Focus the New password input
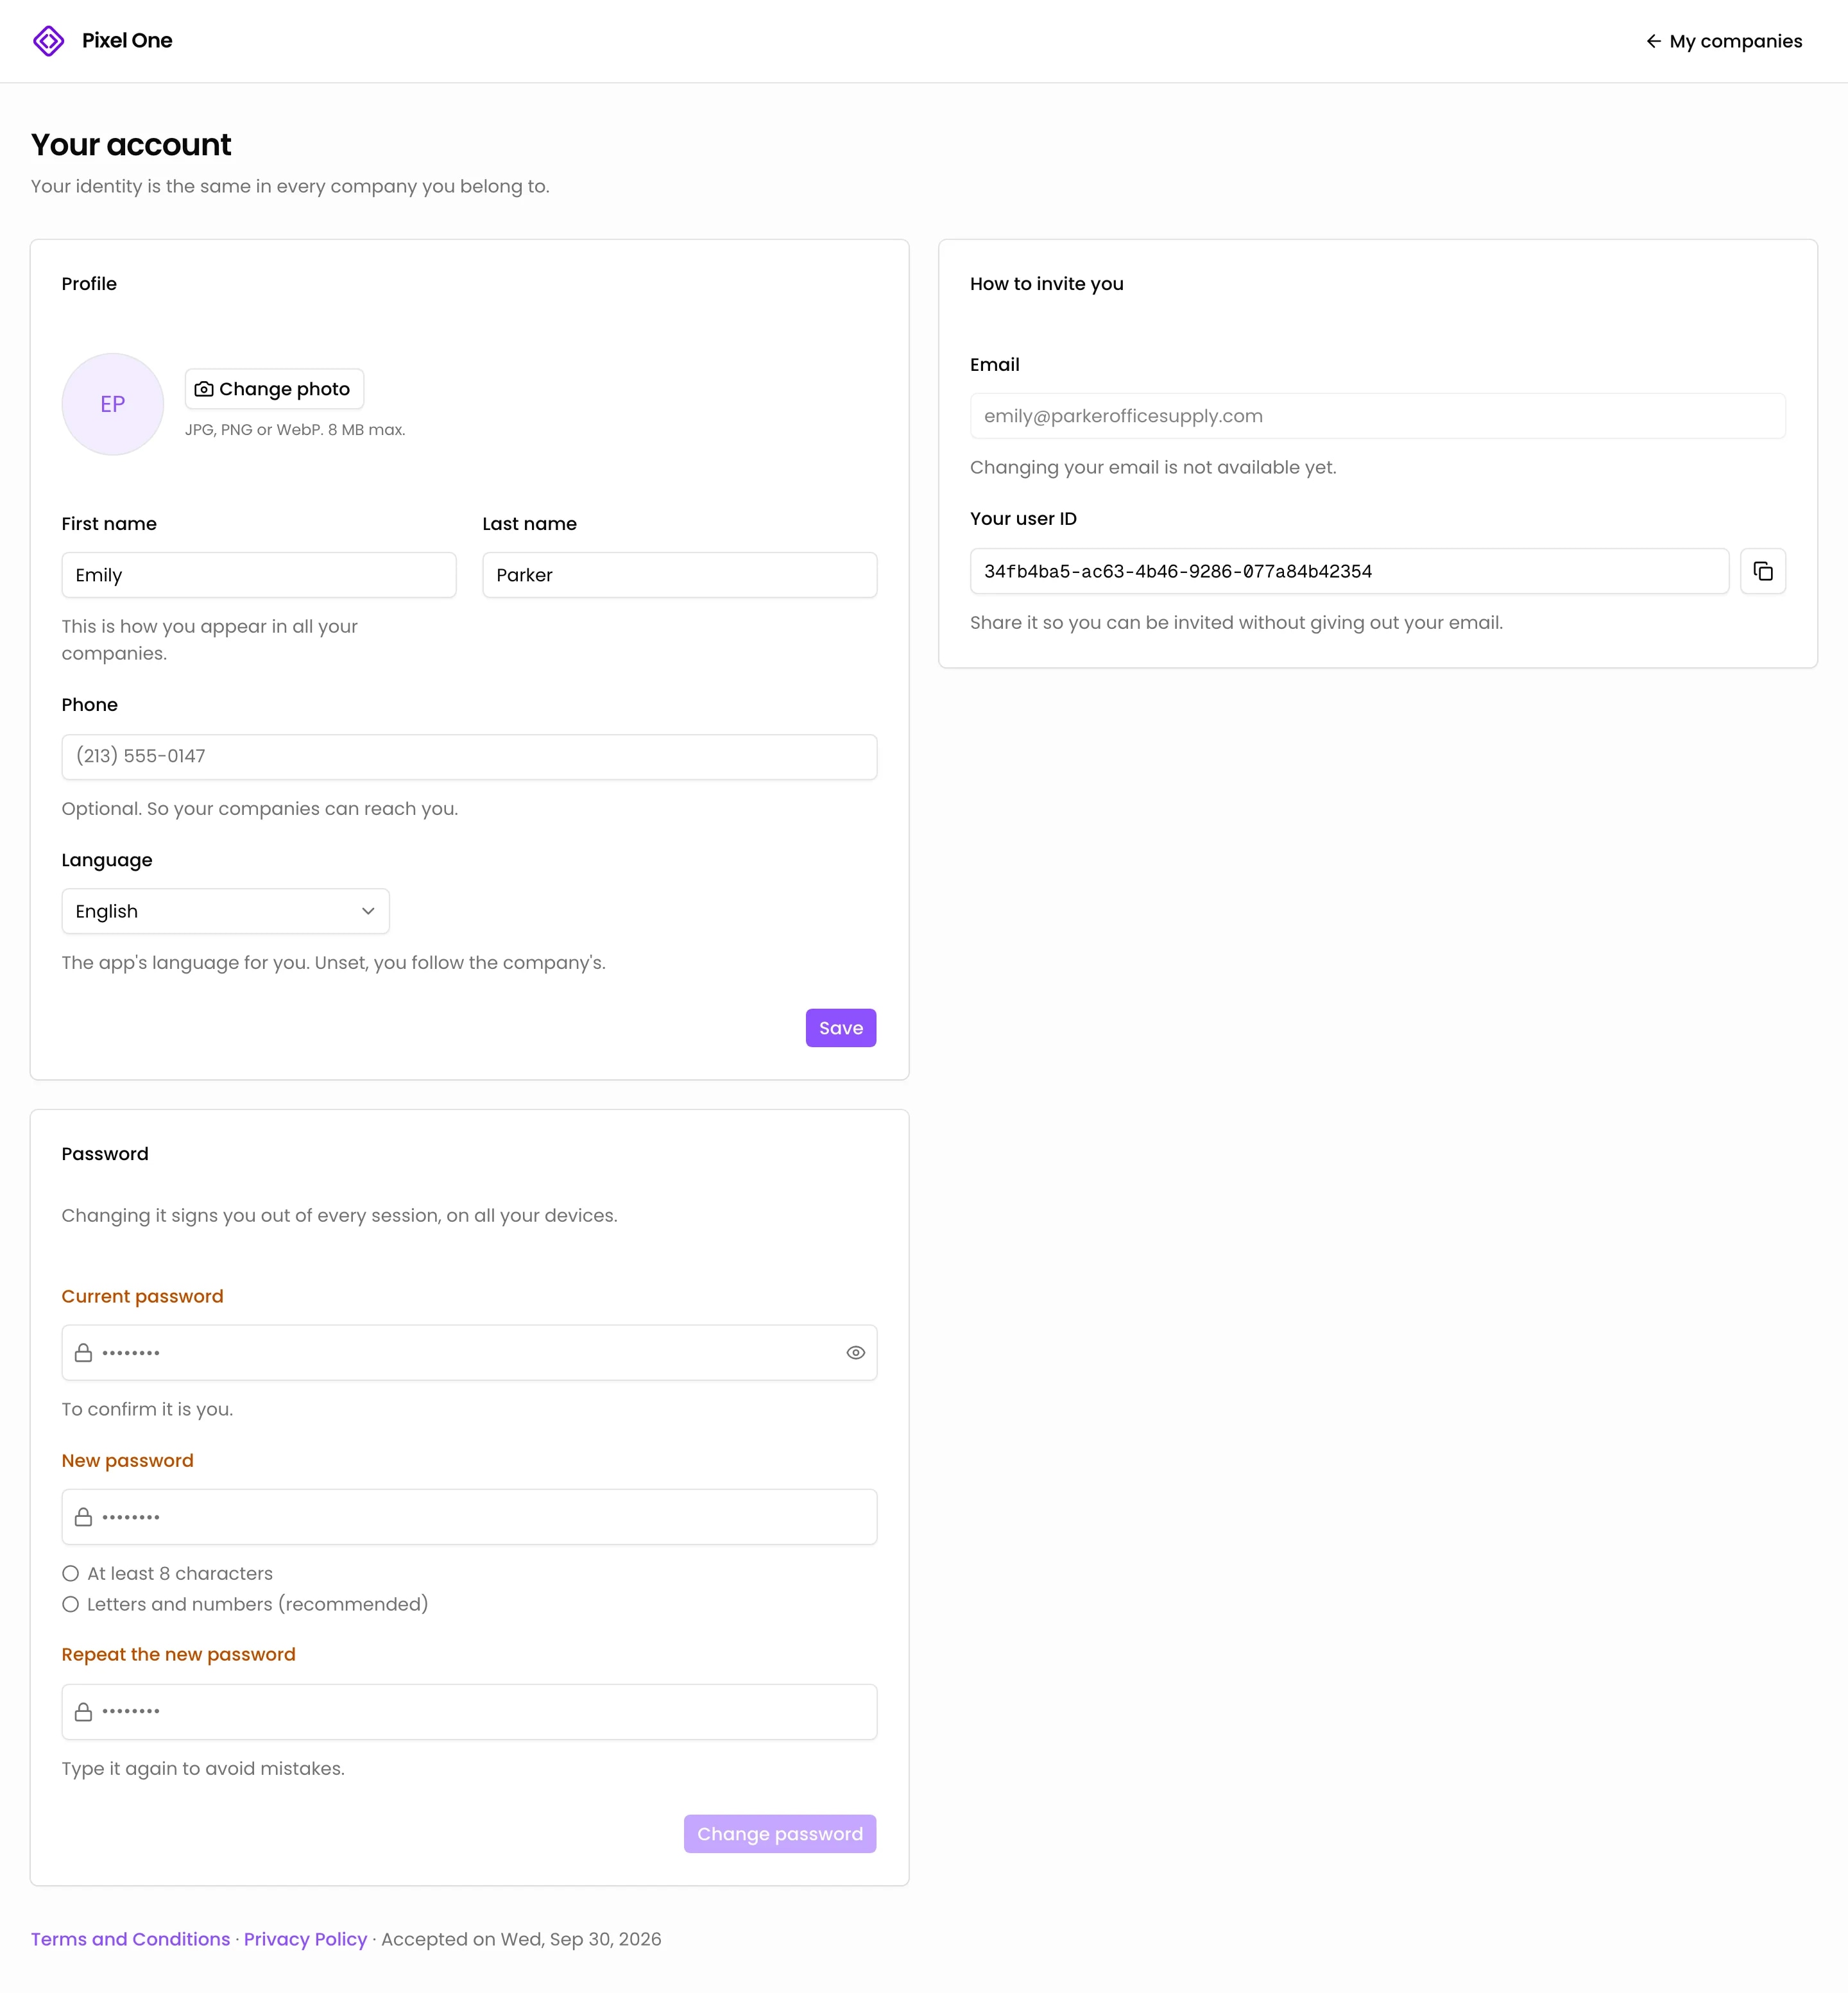 (469, 1517)
